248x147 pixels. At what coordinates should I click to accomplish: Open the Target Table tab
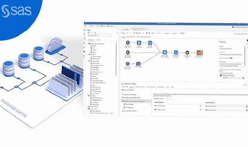point(125,87)
